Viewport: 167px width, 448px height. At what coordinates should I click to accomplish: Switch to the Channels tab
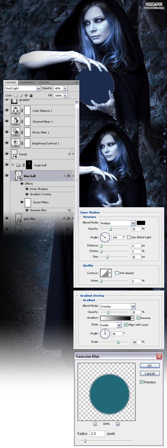tap(27, 82)
